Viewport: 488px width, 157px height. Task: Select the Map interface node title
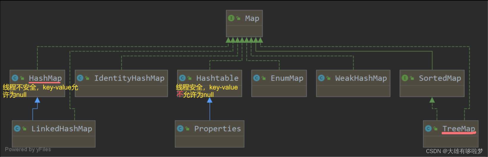pyautogui.click(x=252, y=18)
